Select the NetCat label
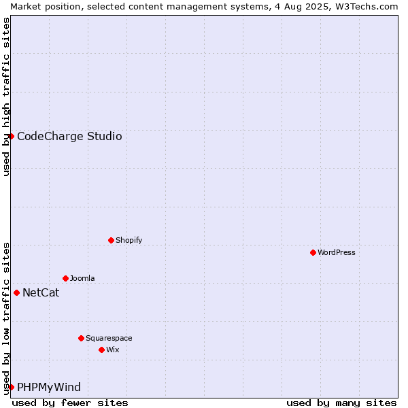The image size is (408, 408). [41, 292]
